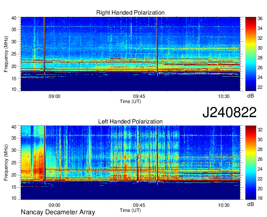Click the 35 MHz tick on Right Handed frequency axis
The image size is (267, 217).
click(14, 29)
